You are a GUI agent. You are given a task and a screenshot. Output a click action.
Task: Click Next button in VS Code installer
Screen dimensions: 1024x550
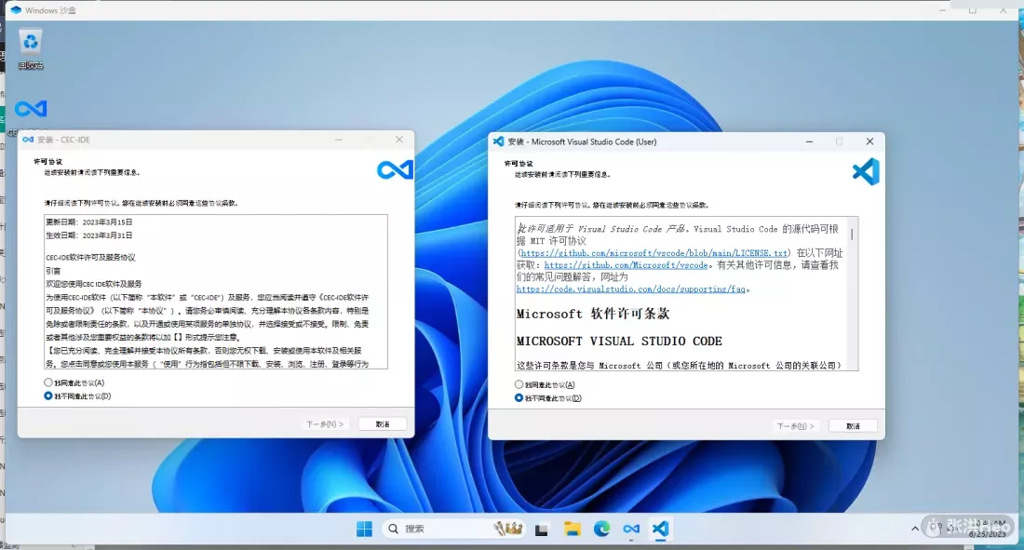pyautogui.click(x=795, y=426)
